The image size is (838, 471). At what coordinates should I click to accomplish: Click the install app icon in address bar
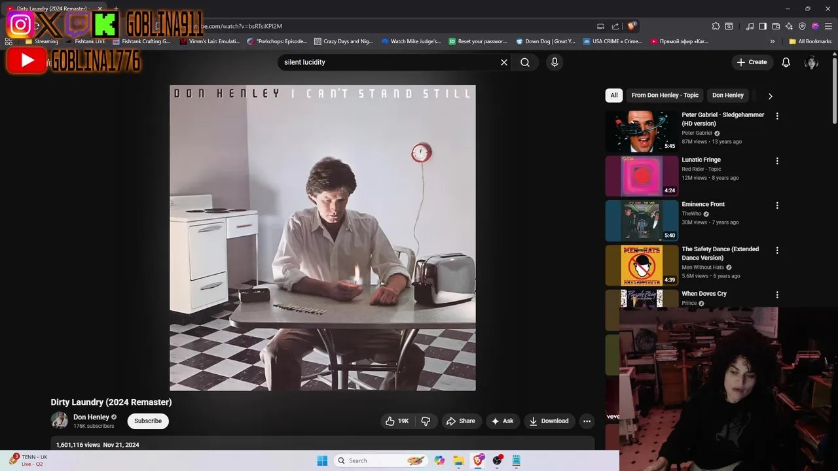tap(600, 26)
